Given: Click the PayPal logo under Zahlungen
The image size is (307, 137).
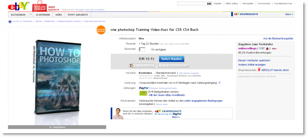Looking at the screenshot, I should point(144,88).
